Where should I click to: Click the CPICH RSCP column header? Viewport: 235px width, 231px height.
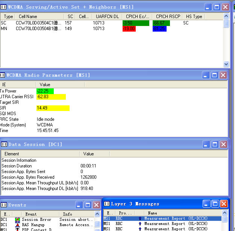[167, 17]
